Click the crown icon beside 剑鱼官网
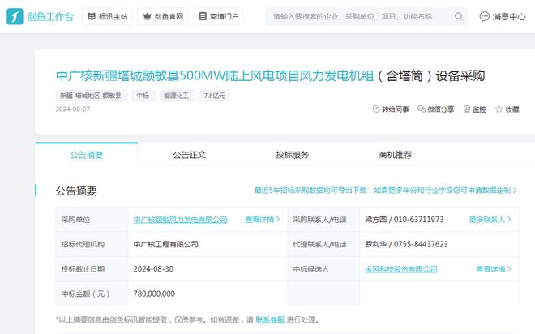Viewport: 535px width, 334px height. [x=147, y=16]
